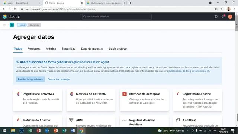
Task: Close the Home - Elástico browser tab
Action: click(x=82, y=3)
